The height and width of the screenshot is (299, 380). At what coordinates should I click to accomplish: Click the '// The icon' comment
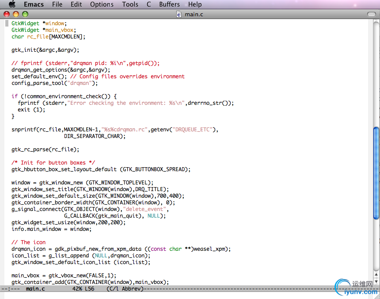point(28,242)
